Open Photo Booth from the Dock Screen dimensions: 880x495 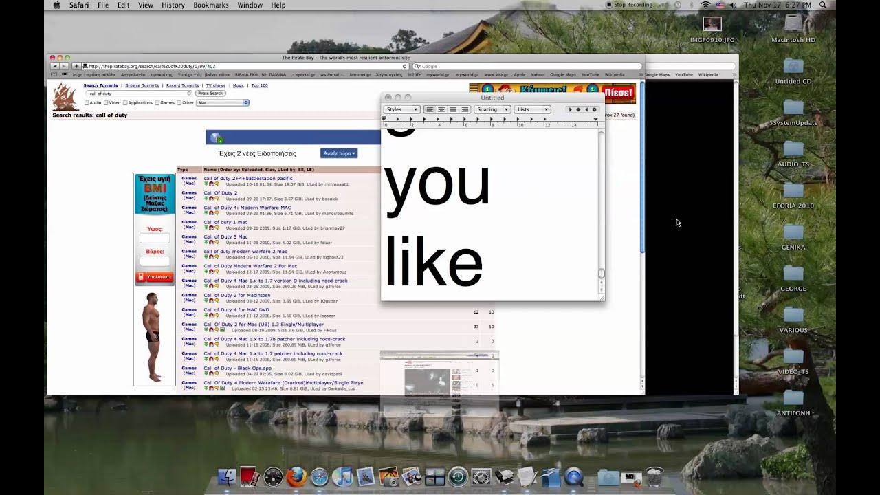[x=250, y=476]
